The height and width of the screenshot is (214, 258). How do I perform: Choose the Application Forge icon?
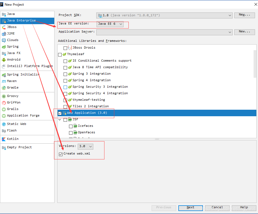(4, 116)
